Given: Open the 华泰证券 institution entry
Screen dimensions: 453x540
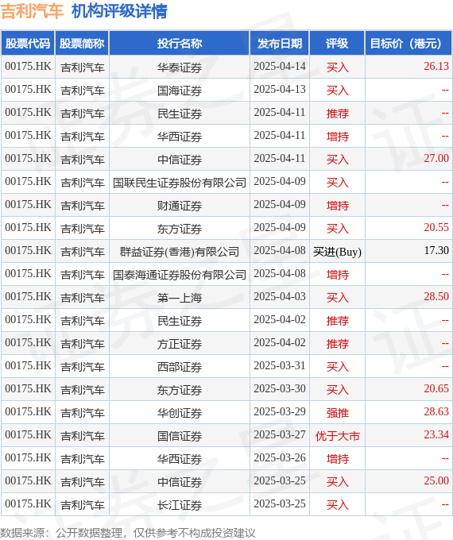Looking at the screenshot, I should (180, 67).
